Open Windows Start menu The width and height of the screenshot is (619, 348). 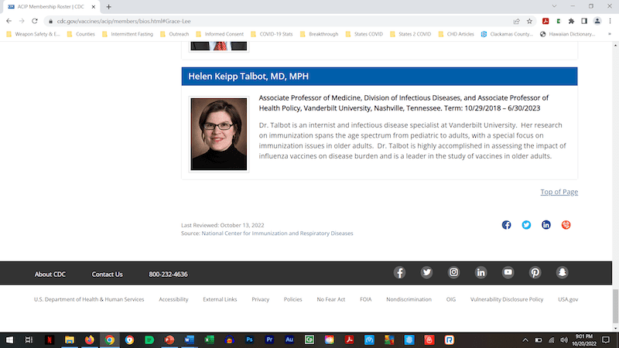(9, 339)
